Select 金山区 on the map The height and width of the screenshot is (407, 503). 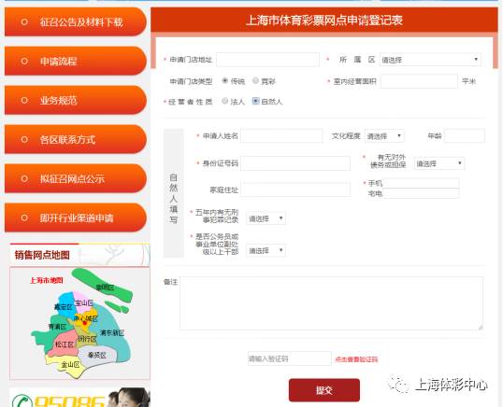coord(70,364)
